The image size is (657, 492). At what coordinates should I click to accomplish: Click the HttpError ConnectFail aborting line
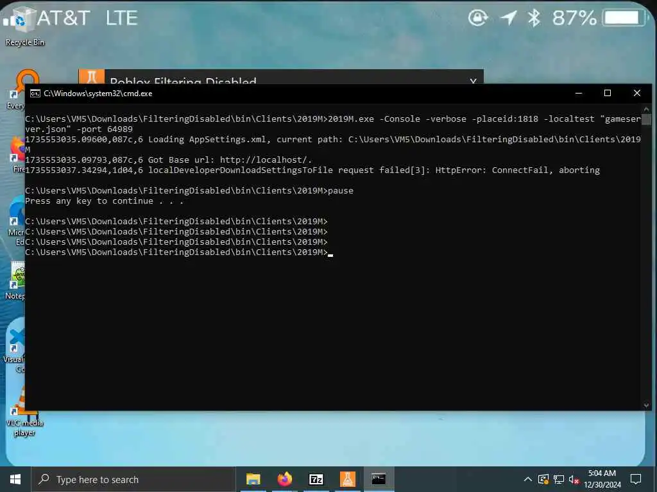312,170
